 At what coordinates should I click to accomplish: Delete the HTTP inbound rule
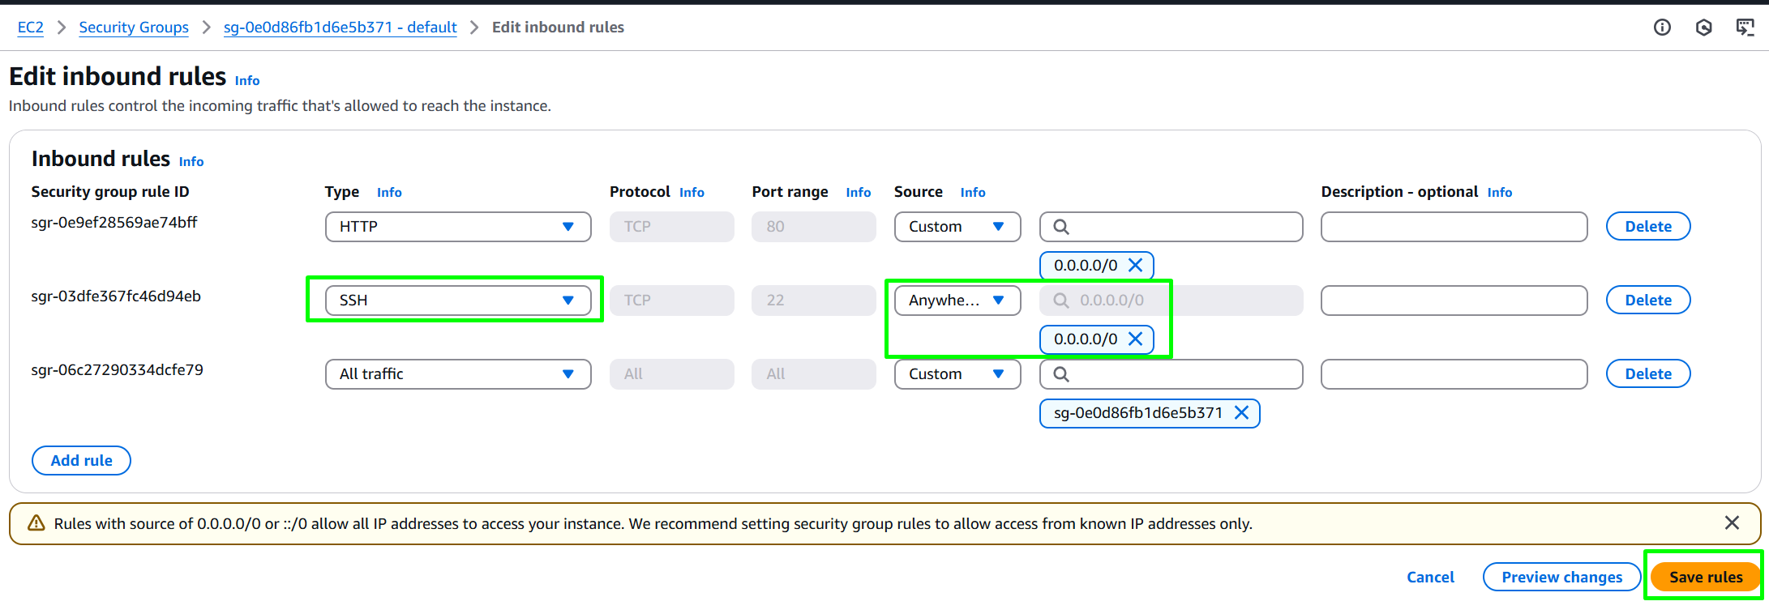click(1648, 227)
